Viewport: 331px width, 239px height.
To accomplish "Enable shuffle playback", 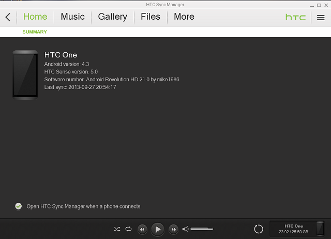I will (x=117, y=229).
